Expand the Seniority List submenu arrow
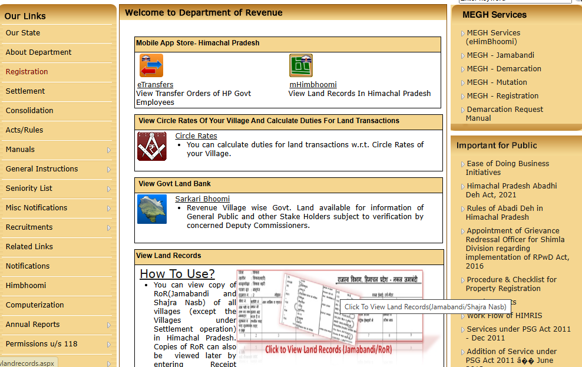The height and width of the screenshot is (367, 582). coord(109,189)
